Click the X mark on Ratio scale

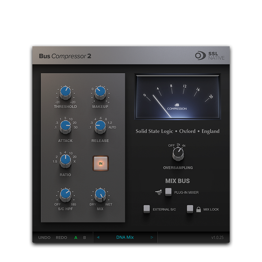pyautogui.click(x=74, y=162)
